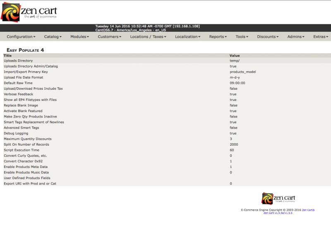The height and width of the screenshot is (235, 331).
Task: Click Replace Blank Image setting
Action: pyautogui.click(x=167, y=106)
